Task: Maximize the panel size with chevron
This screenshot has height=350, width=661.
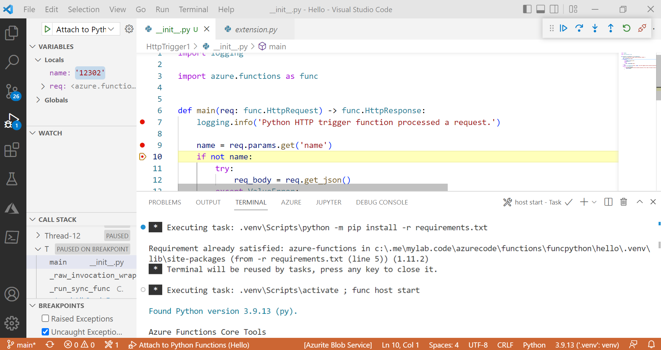Action: click(639, 202)
